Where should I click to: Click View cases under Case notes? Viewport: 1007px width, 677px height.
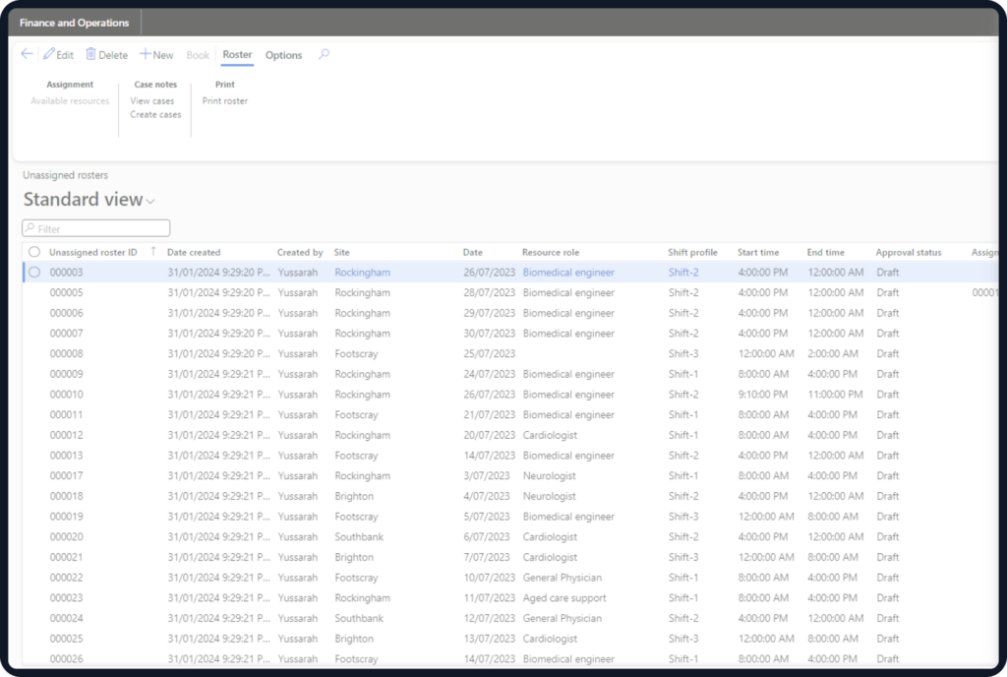pos(152,100)
